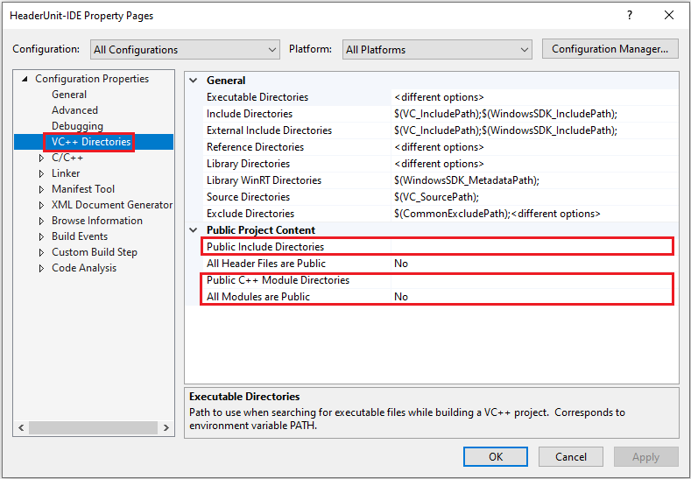Screen dimensions: 691x479
Task: Select All Modules are Public property
Action: click(x=441, y=297)
